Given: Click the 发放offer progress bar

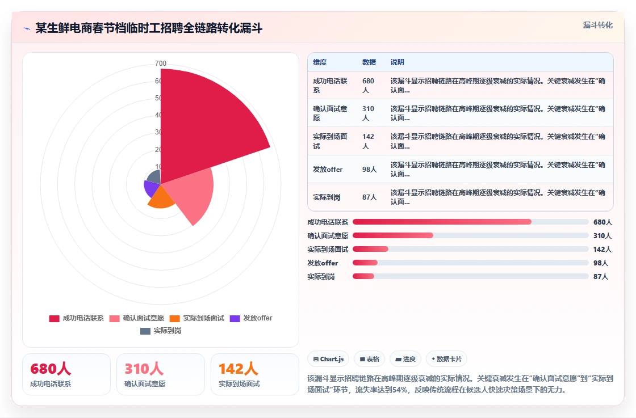Looking at the screenshot, I should pos(471,263).
